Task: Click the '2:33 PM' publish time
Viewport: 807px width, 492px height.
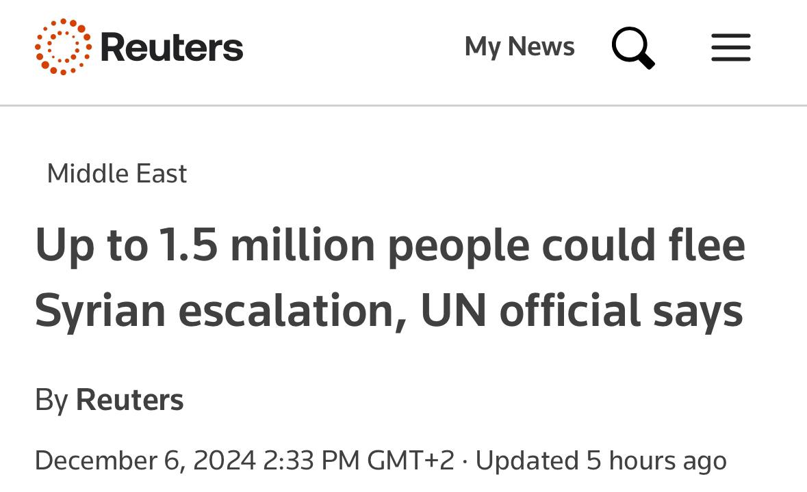Action: click(311, 460)
